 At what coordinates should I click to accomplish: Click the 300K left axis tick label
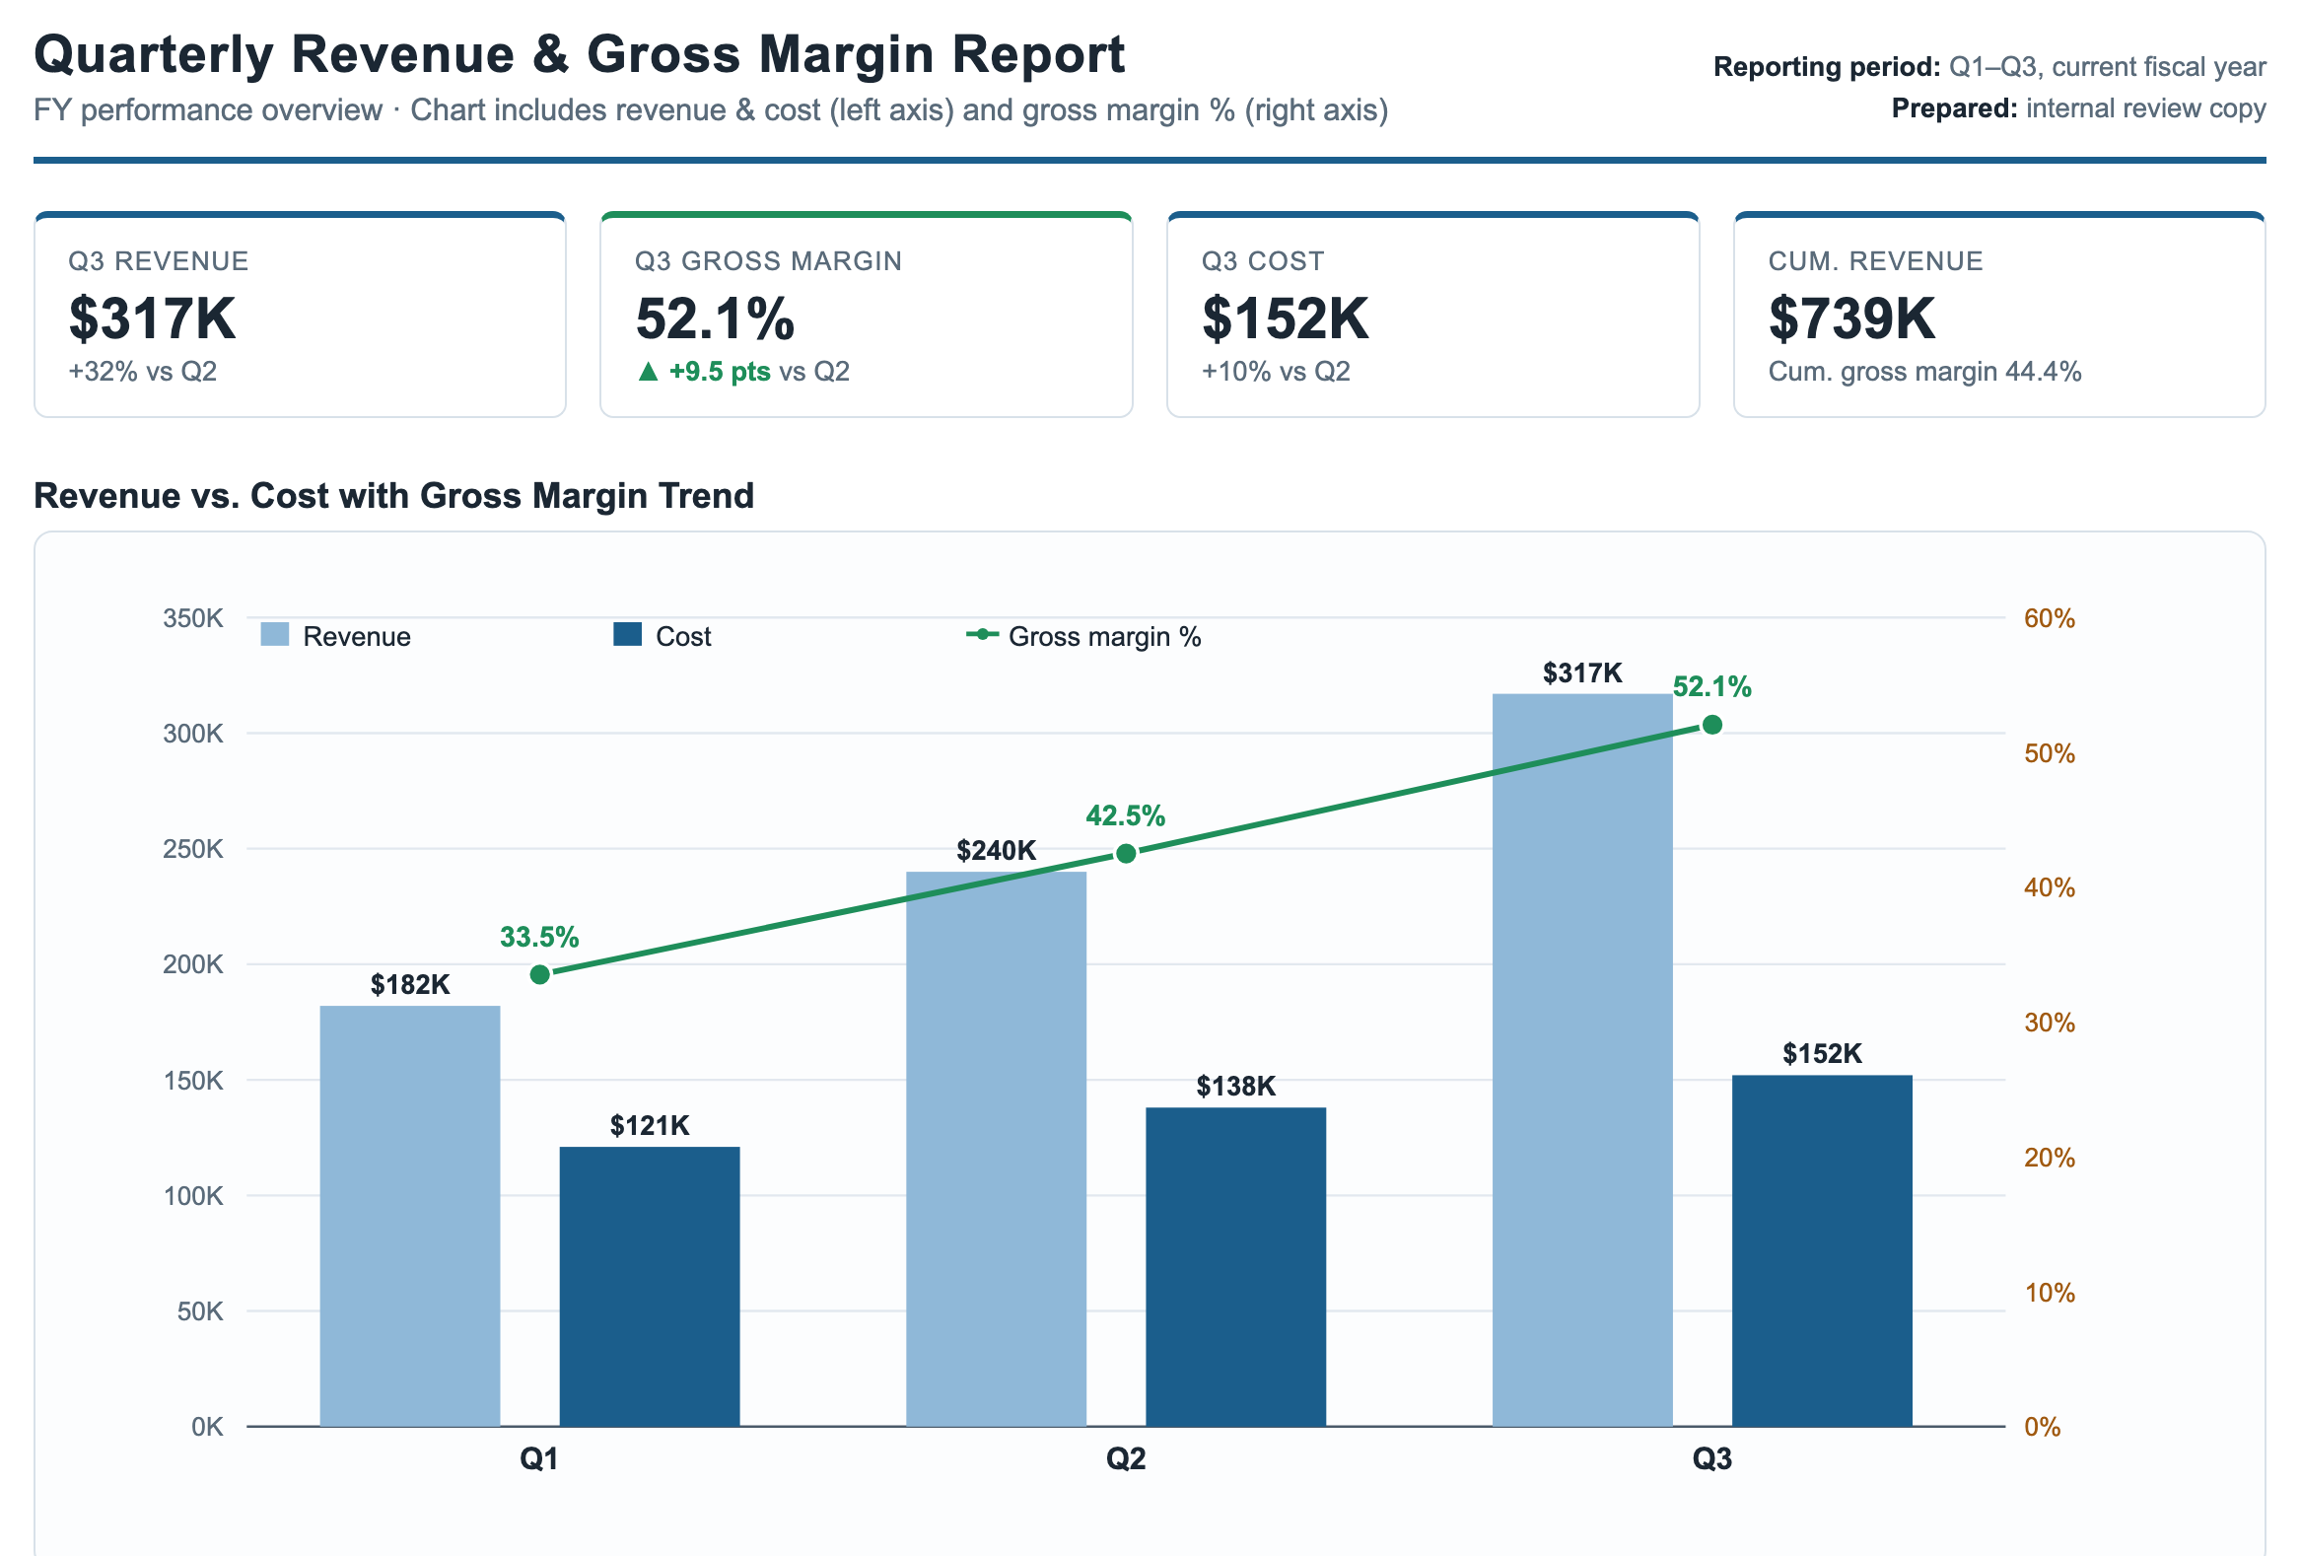click(193, 733)
